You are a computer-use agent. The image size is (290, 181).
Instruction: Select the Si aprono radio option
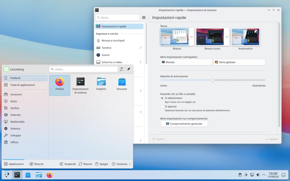[x=162, y=107]
